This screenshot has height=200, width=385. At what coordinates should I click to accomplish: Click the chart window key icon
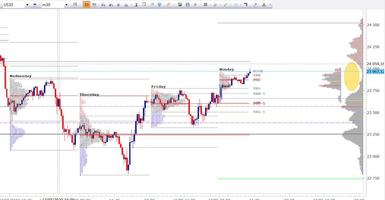pos(144,5)
